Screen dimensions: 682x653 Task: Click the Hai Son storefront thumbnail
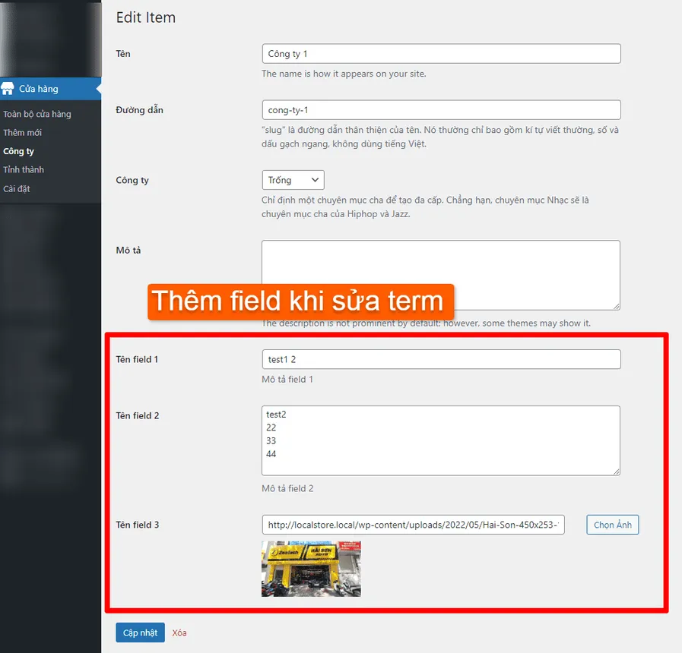click(310, 568)
